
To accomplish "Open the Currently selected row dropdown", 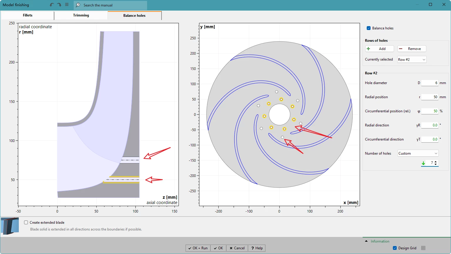I will coord(412,59).
